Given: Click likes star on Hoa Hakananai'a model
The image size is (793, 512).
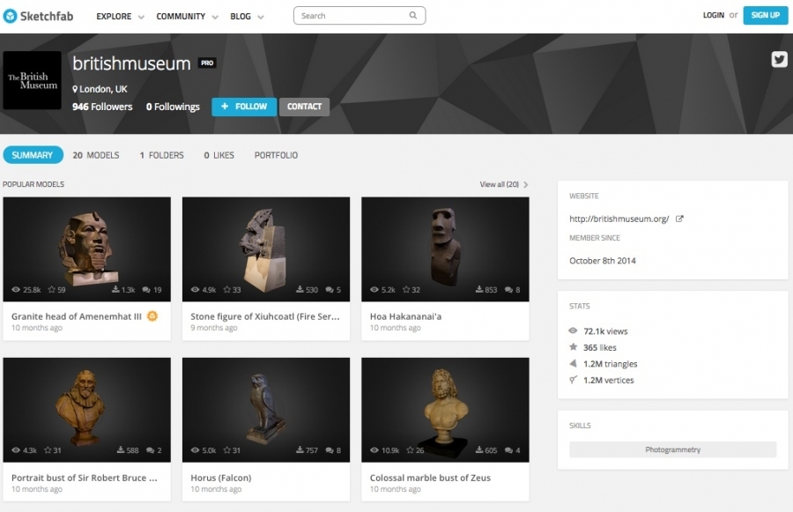Looking at the screenshot, I should (406, 289).
